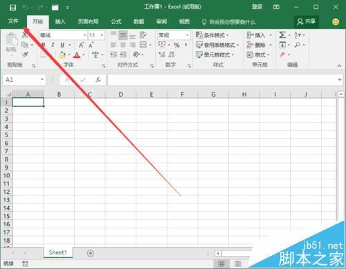Open the Name Box dropdown arrow
Image resolution: width=346 pixels, height=269 pixels.
[42, 79]
